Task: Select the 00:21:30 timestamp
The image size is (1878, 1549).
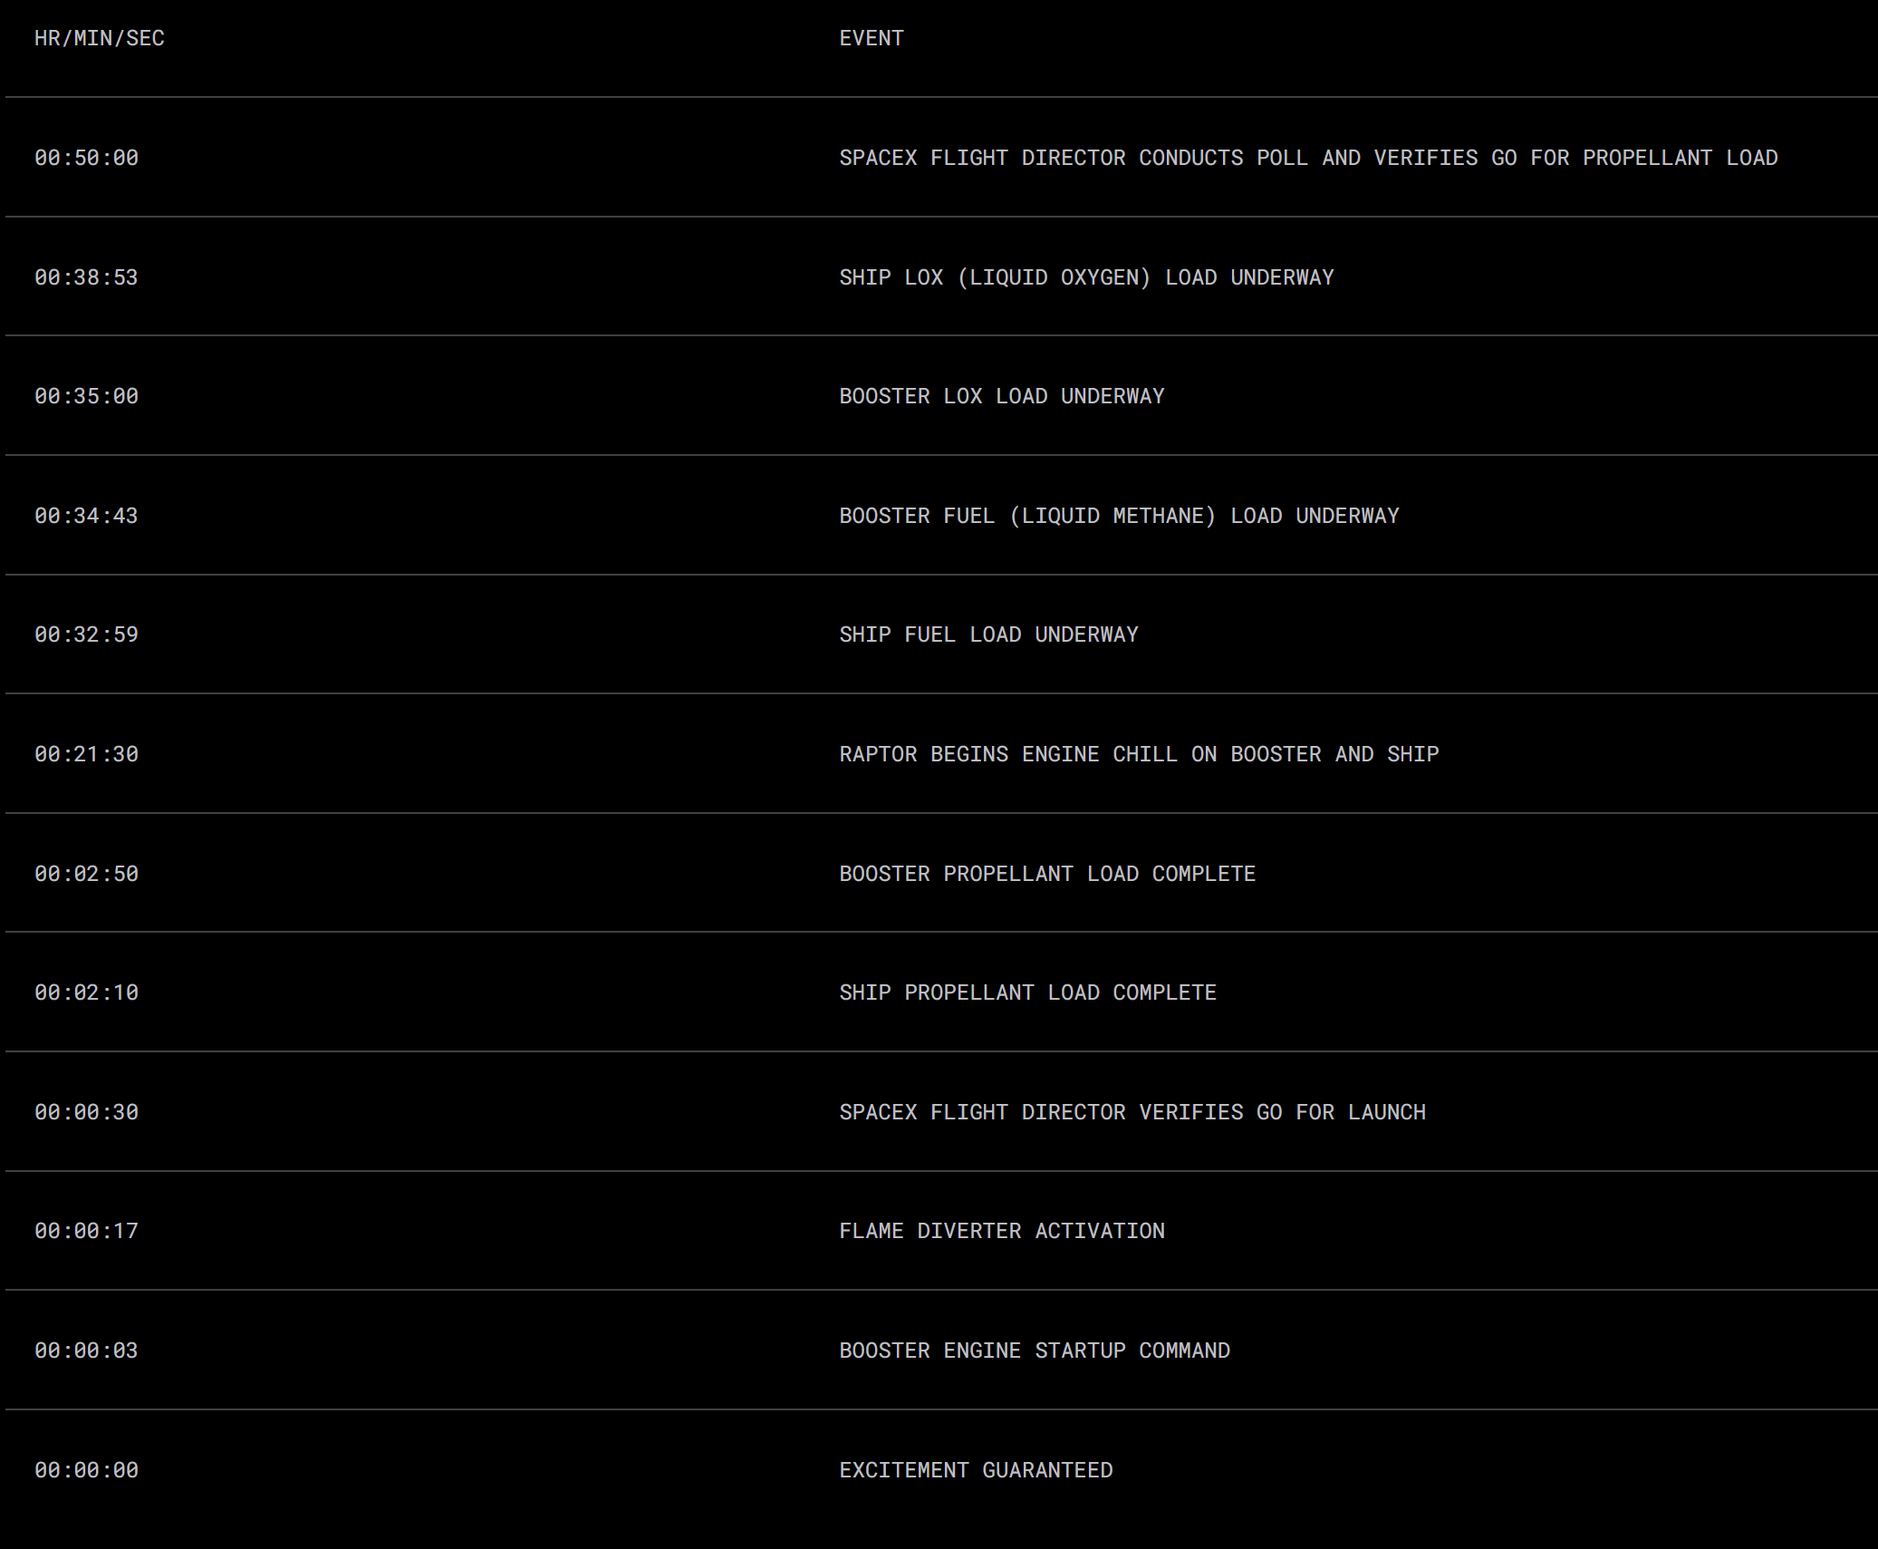Action: [87, 754]
